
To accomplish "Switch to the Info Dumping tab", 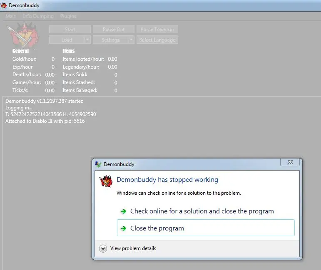I will point(38,16).
